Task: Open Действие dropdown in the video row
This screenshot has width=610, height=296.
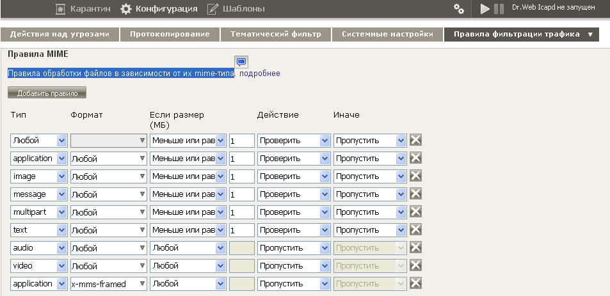Action: (x=294, y=266)
